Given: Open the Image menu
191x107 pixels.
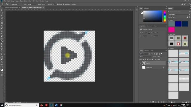Looking at the screenshot, I should [13, 1].
